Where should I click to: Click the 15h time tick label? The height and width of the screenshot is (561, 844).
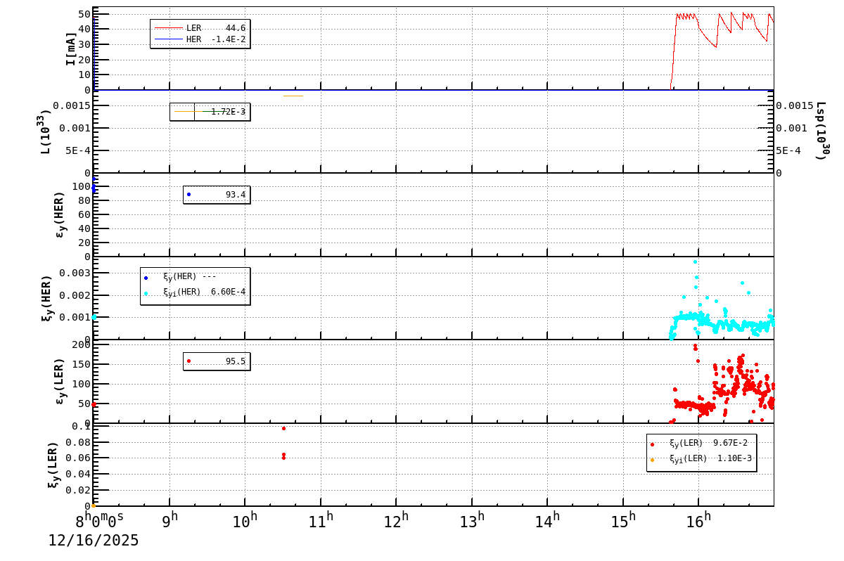pos(624,522)
